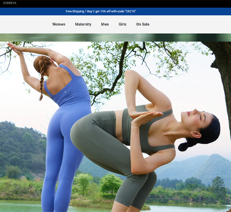
Task: Click the blurred green strip above hero image
Action: click(x=115, y=37)
